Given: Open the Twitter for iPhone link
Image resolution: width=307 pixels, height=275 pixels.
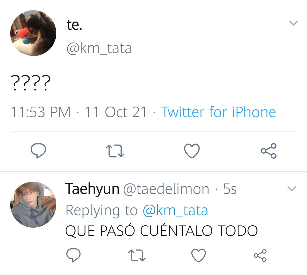Looking at the screenshot, I should tap(219, 112).
